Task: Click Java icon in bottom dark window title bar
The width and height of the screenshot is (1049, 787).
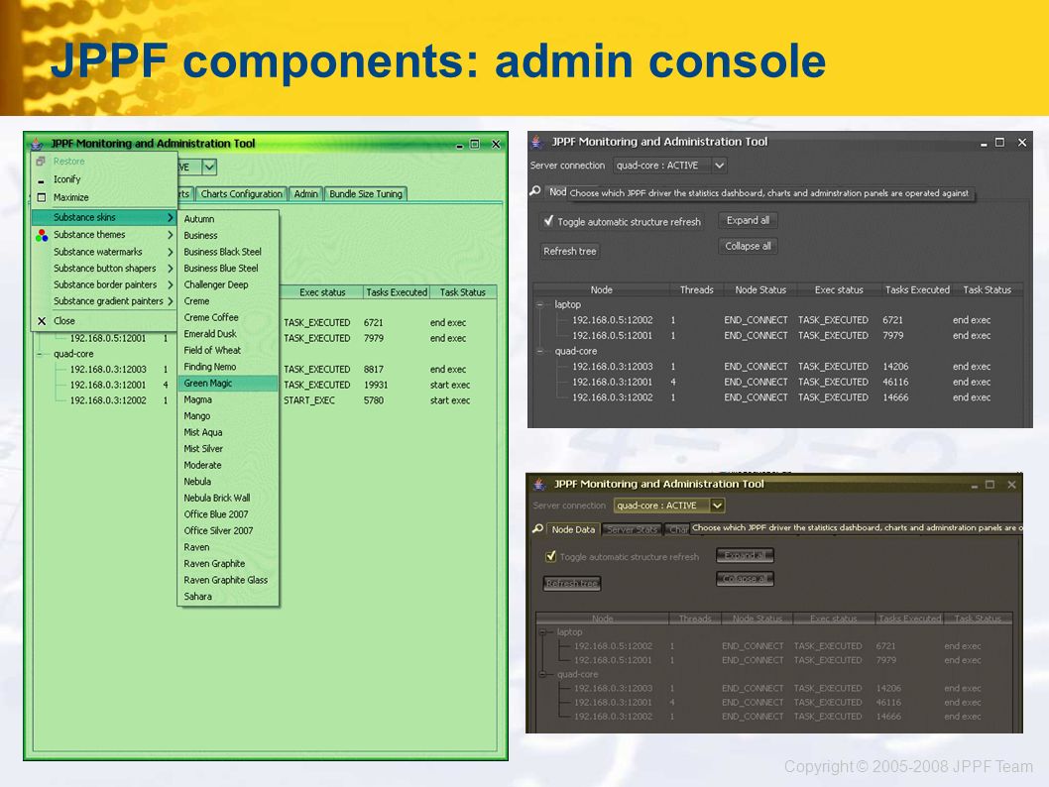Action: [x=538, y=484]
